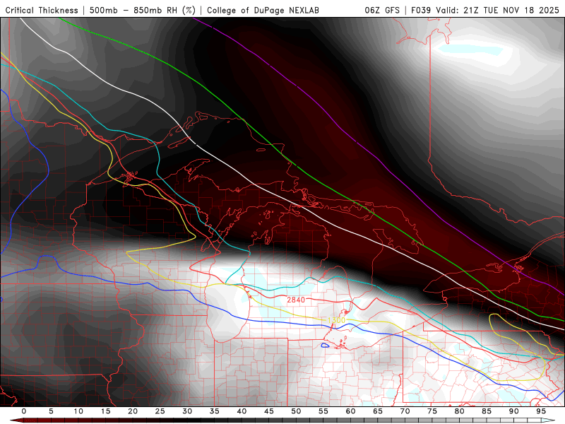
Task: Click the "15" colorbar scale label
Action: (x=105, y=411)
